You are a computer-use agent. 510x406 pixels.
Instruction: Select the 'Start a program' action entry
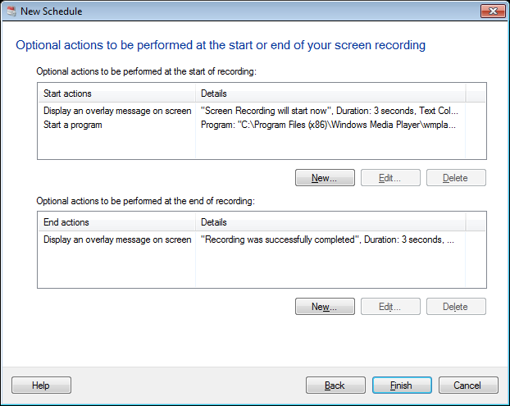73,125
